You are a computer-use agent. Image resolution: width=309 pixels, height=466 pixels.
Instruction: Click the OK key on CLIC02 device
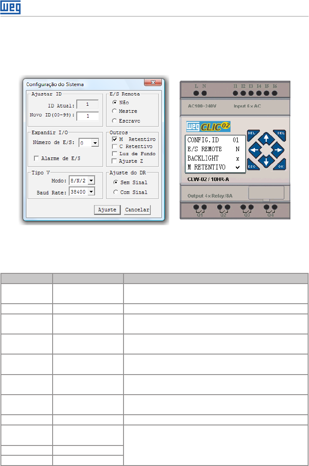280,165
